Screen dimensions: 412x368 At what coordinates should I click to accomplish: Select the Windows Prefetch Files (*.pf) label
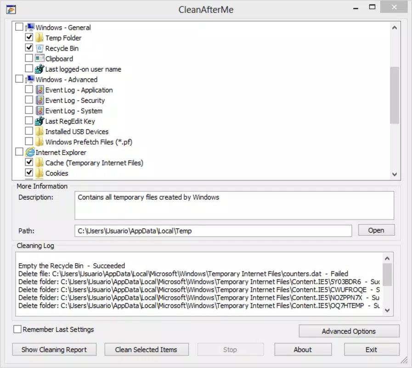tap(89, 142)
